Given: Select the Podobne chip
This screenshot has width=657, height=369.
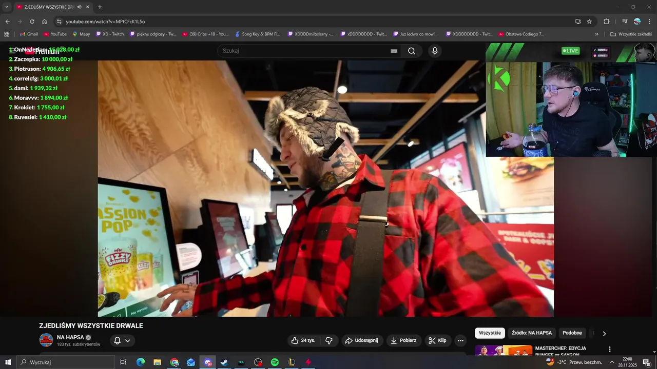Looking at the screenshot, I should click(x=572, y=333).
